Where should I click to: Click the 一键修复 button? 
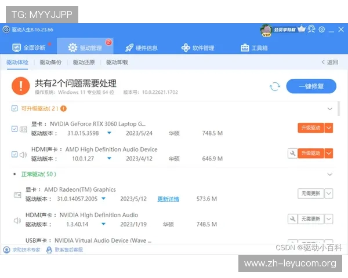[311, 86]
